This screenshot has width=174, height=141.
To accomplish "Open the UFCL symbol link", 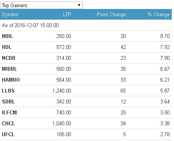I will (x=8, y=134).
